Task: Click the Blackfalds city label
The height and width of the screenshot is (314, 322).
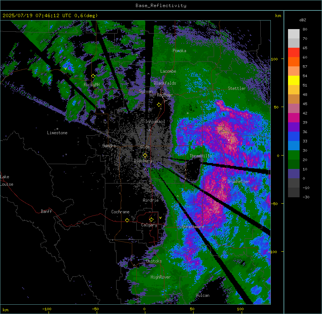Action: (165, 83)
